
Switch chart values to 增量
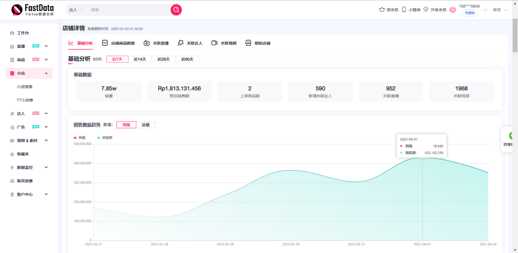(126, 125)
